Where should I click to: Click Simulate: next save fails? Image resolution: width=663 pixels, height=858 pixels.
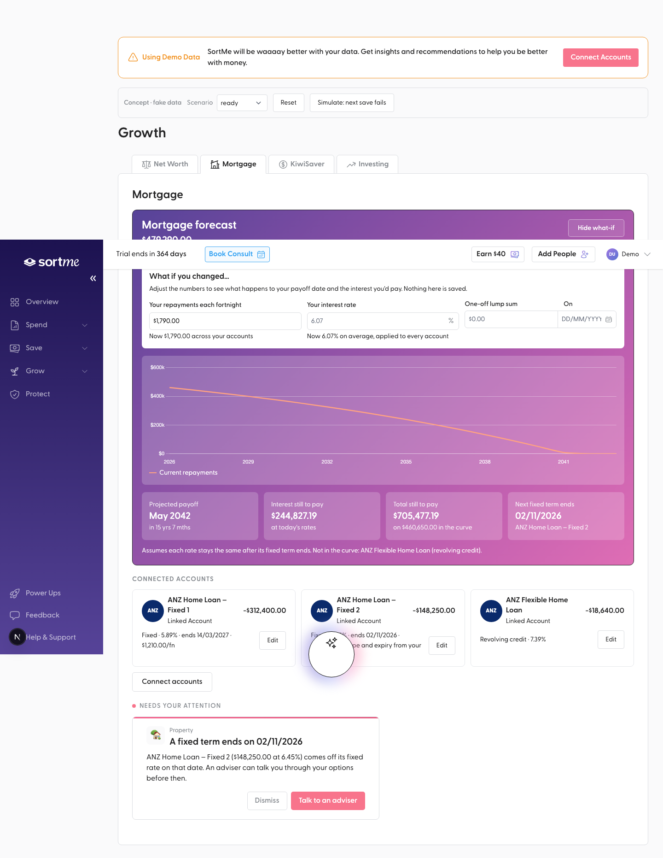click(352, 102)
